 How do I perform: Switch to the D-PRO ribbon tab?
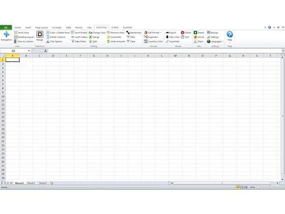pyautogui.click(x=115, y=27)
